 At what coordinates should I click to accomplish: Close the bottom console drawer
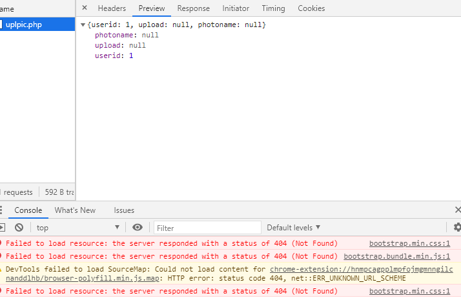(457, 210)
